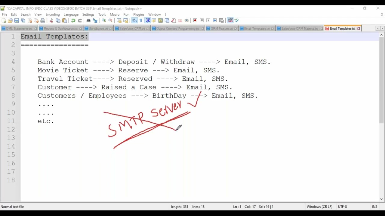Play back the recorded macro

point(208,20)
